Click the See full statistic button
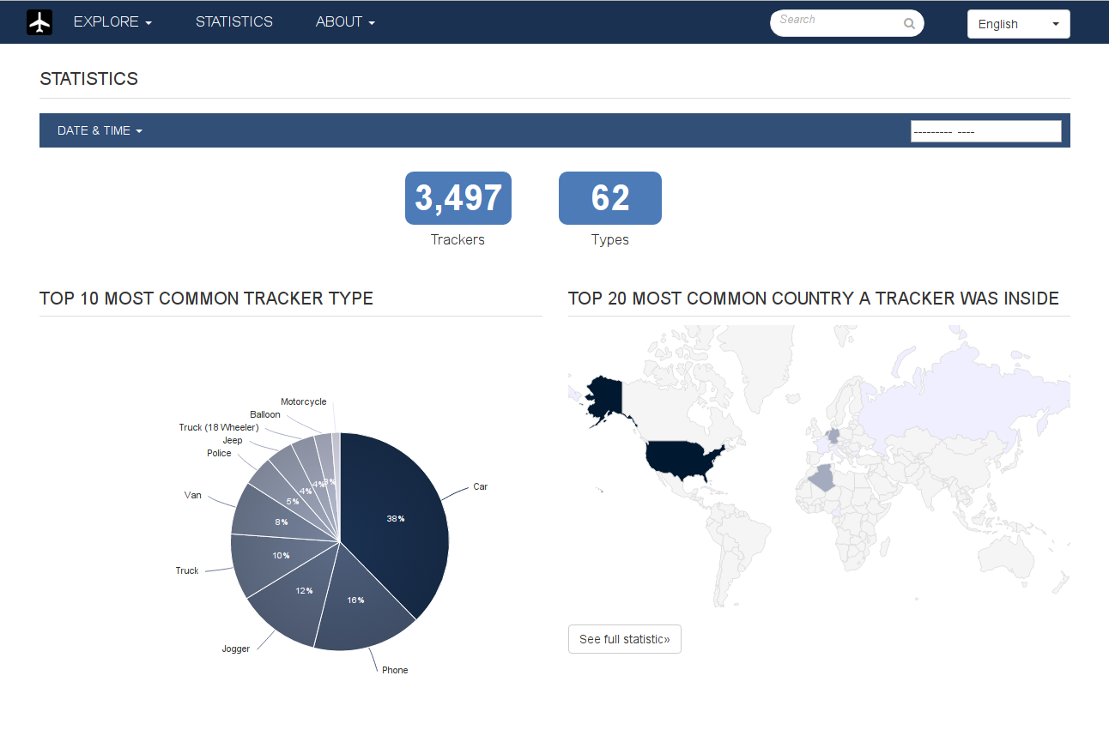The image size is (1109, 730). pos(624,639)
